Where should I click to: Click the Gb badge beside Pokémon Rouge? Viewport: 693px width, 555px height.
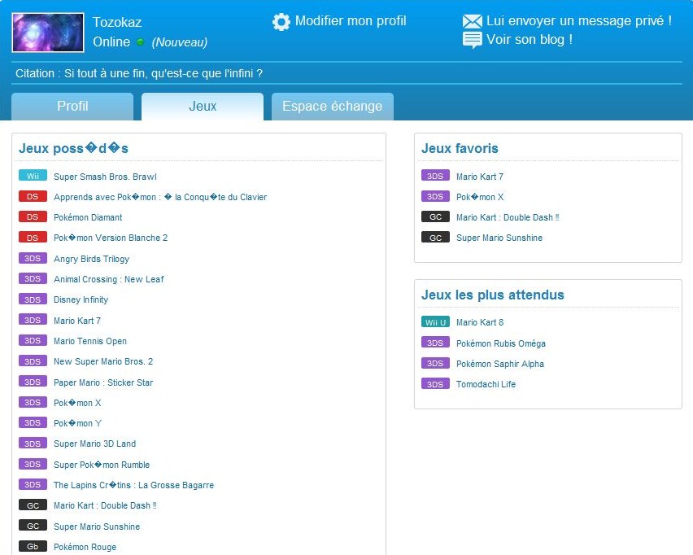[33, 546]
